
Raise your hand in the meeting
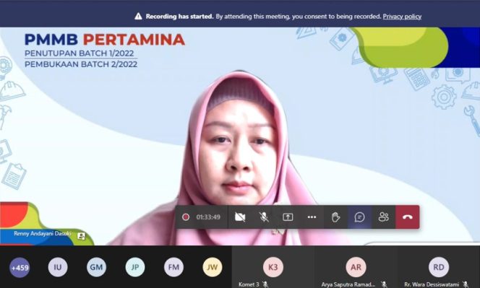[x=336, y=217]
